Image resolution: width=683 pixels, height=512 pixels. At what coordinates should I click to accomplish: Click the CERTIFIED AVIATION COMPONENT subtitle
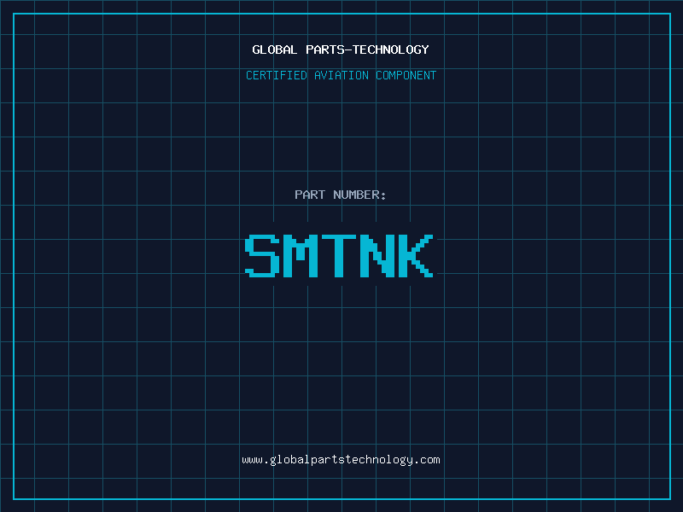click(341, 75)
